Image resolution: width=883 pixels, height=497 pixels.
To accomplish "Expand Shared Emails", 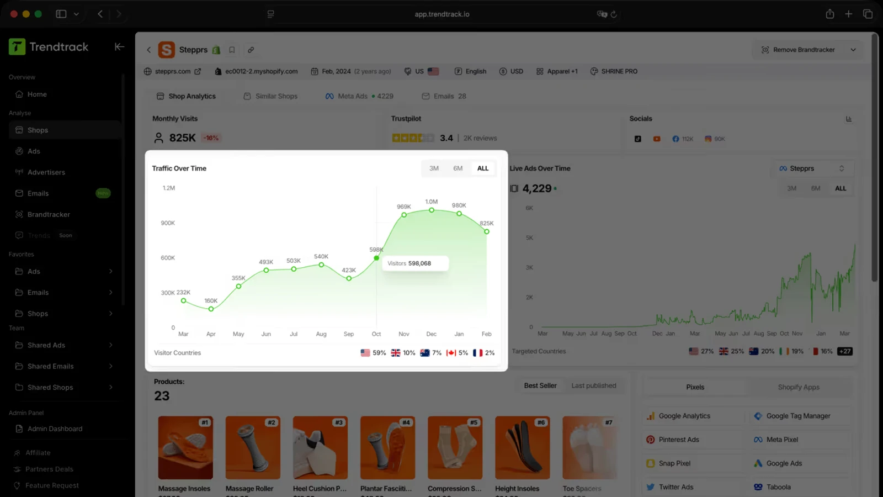I will click(110, 366).
